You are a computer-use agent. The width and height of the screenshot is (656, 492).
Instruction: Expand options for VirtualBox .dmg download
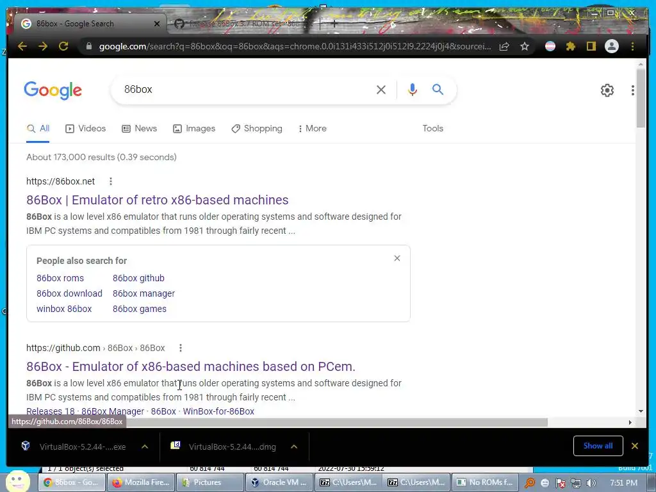(294, 447)
